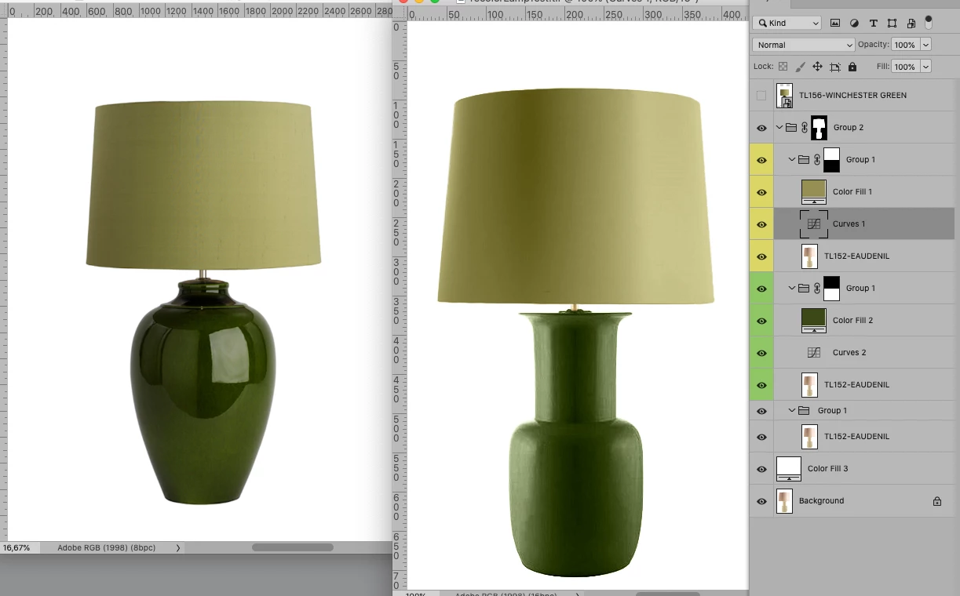Click thumbnail of TL152-EAUDENIL layer below Curves 2

(x=809, y=384)
